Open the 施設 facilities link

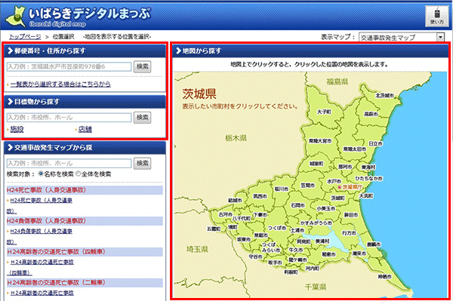pos(17,129)
